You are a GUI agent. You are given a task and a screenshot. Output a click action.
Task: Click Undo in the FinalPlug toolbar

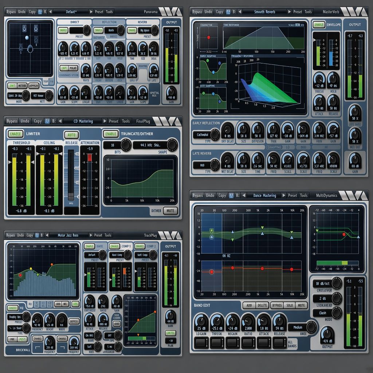[25, 121]
